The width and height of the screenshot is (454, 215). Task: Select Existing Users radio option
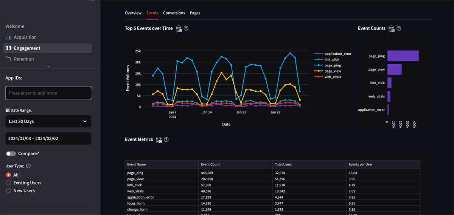pos(9,183)
